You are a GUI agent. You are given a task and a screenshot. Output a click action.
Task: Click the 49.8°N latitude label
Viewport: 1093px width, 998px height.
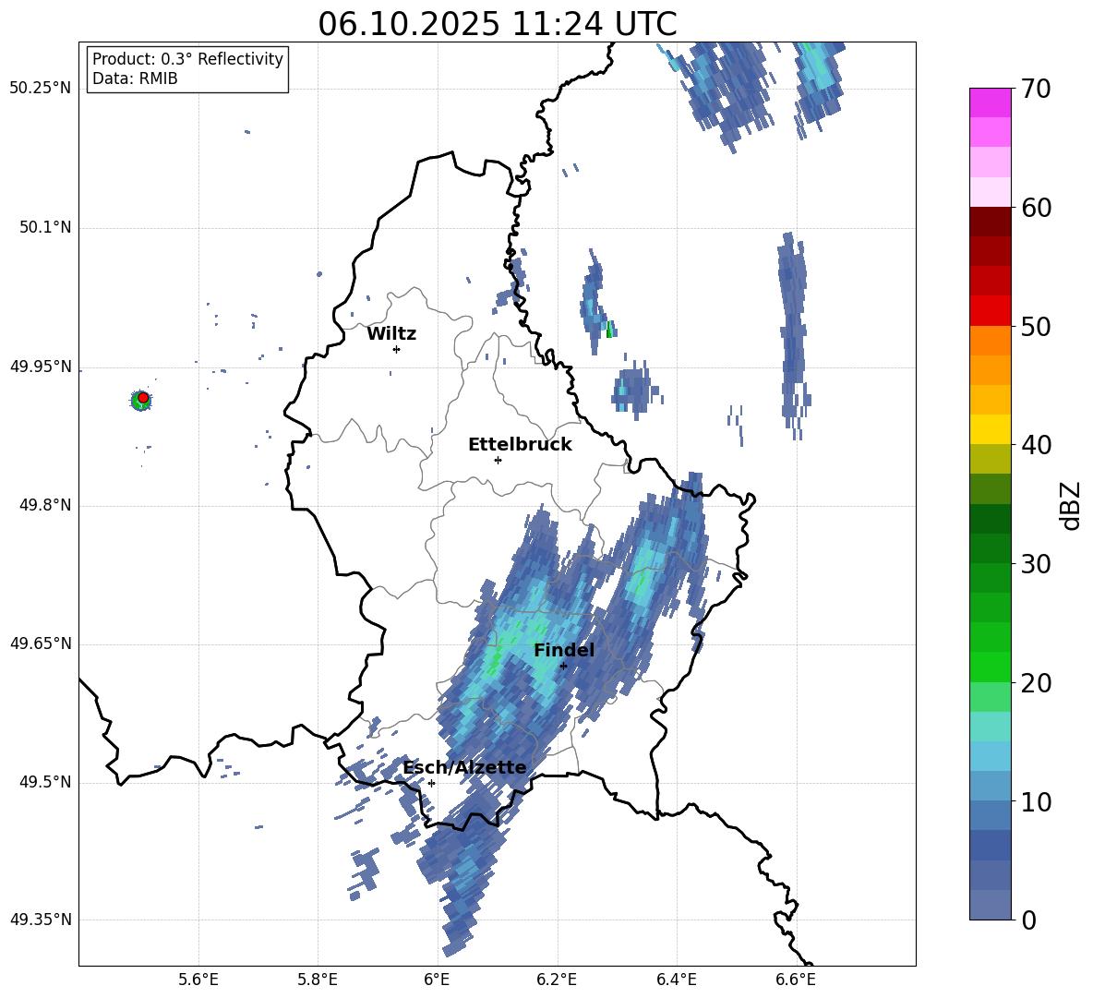[x=44, y=505]
